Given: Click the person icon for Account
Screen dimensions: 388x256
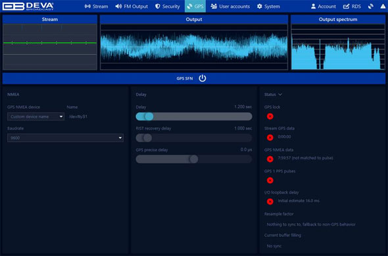Looking at the screenshot, I should coord(313,6).
